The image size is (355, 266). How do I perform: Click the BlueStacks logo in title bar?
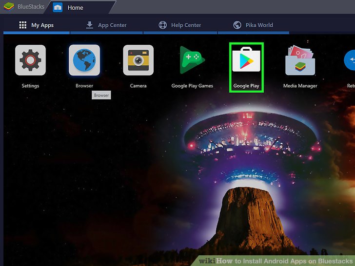(9, 6)
